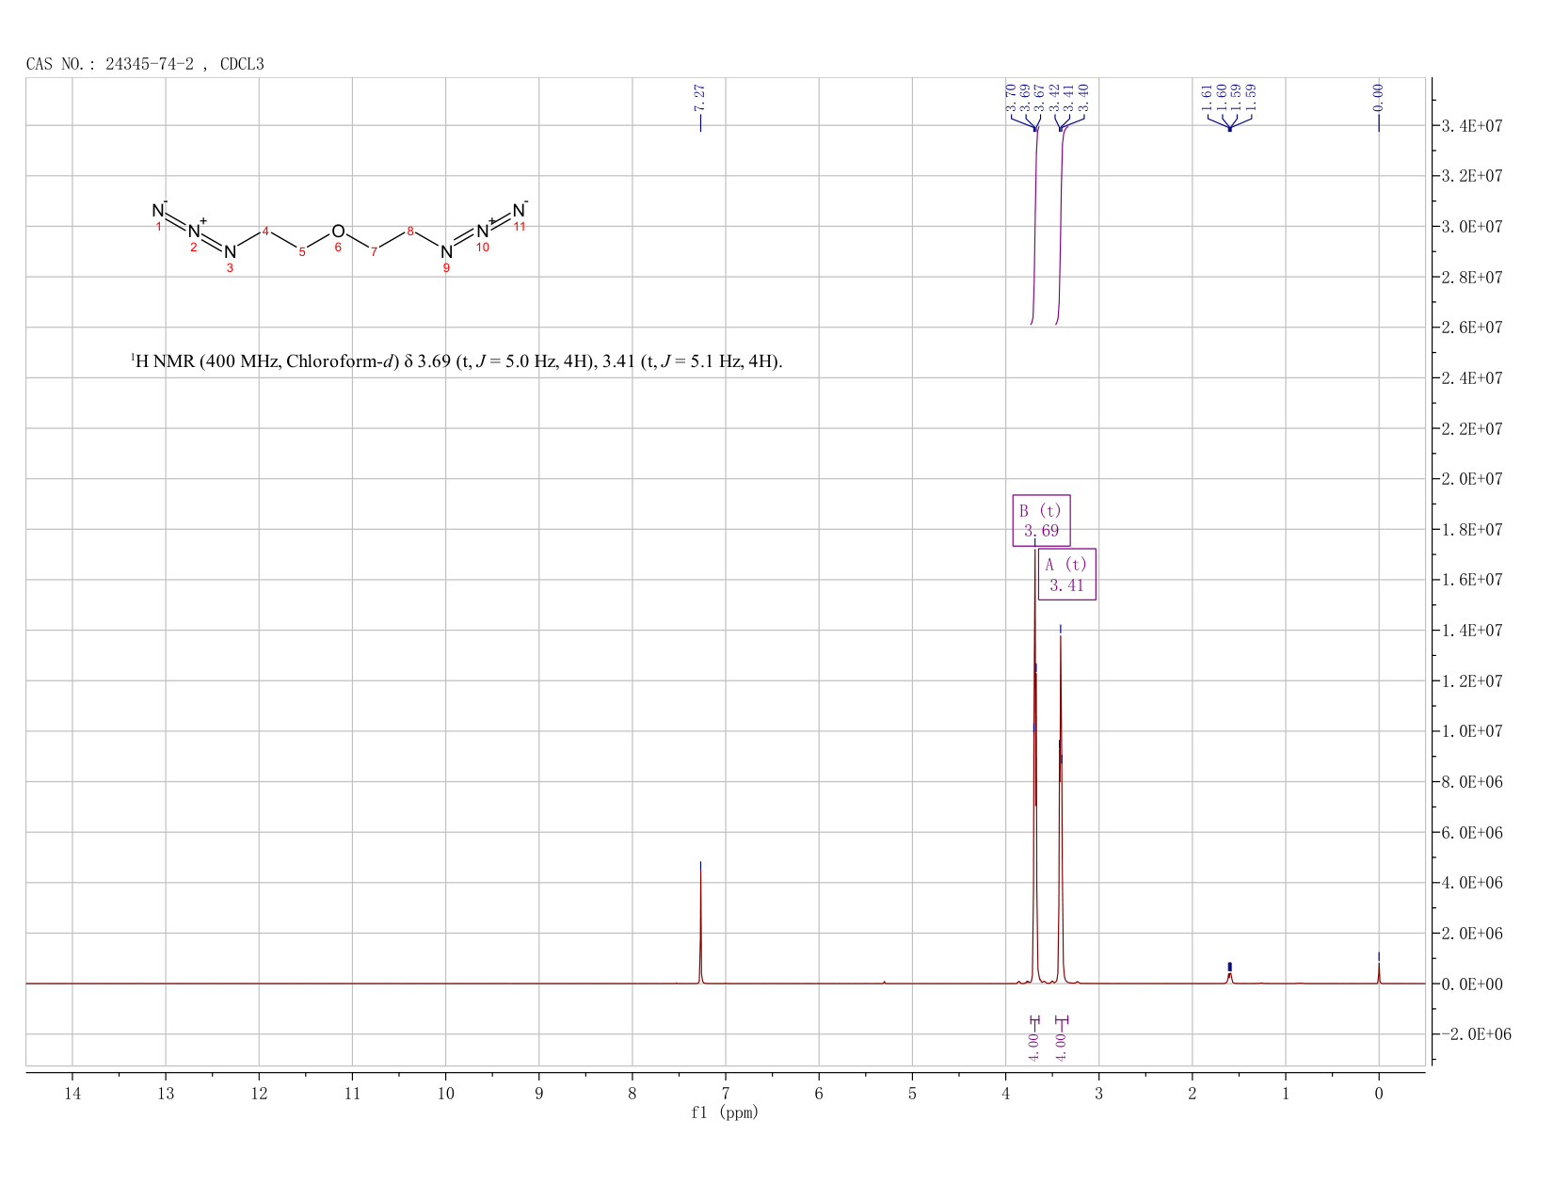Select the B (t) 3.69 multiplet box
1553x1200 pixels.
click(1041, 520)
